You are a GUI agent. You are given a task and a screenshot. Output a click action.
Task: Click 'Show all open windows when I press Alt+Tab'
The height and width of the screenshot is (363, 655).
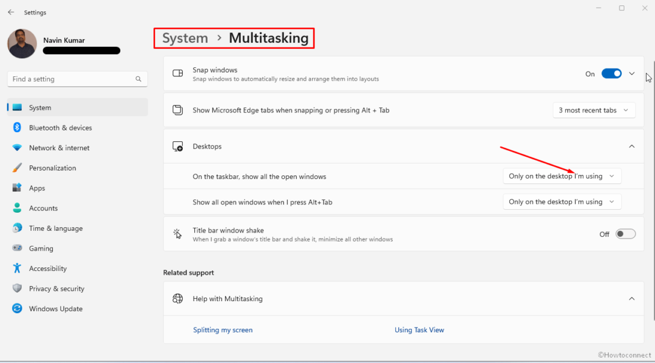262,202
